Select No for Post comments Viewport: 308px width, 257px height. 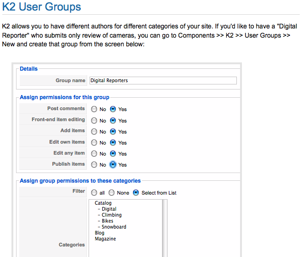click(x=94, y=109)
